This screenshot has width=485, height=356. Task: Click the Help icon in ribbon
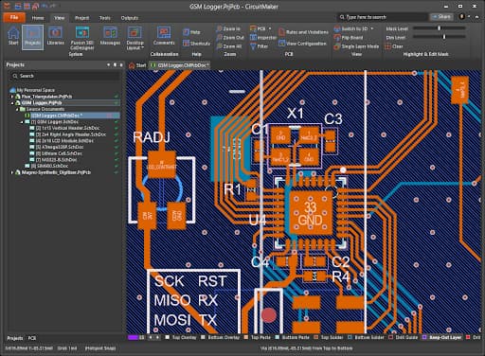(191, 32)
